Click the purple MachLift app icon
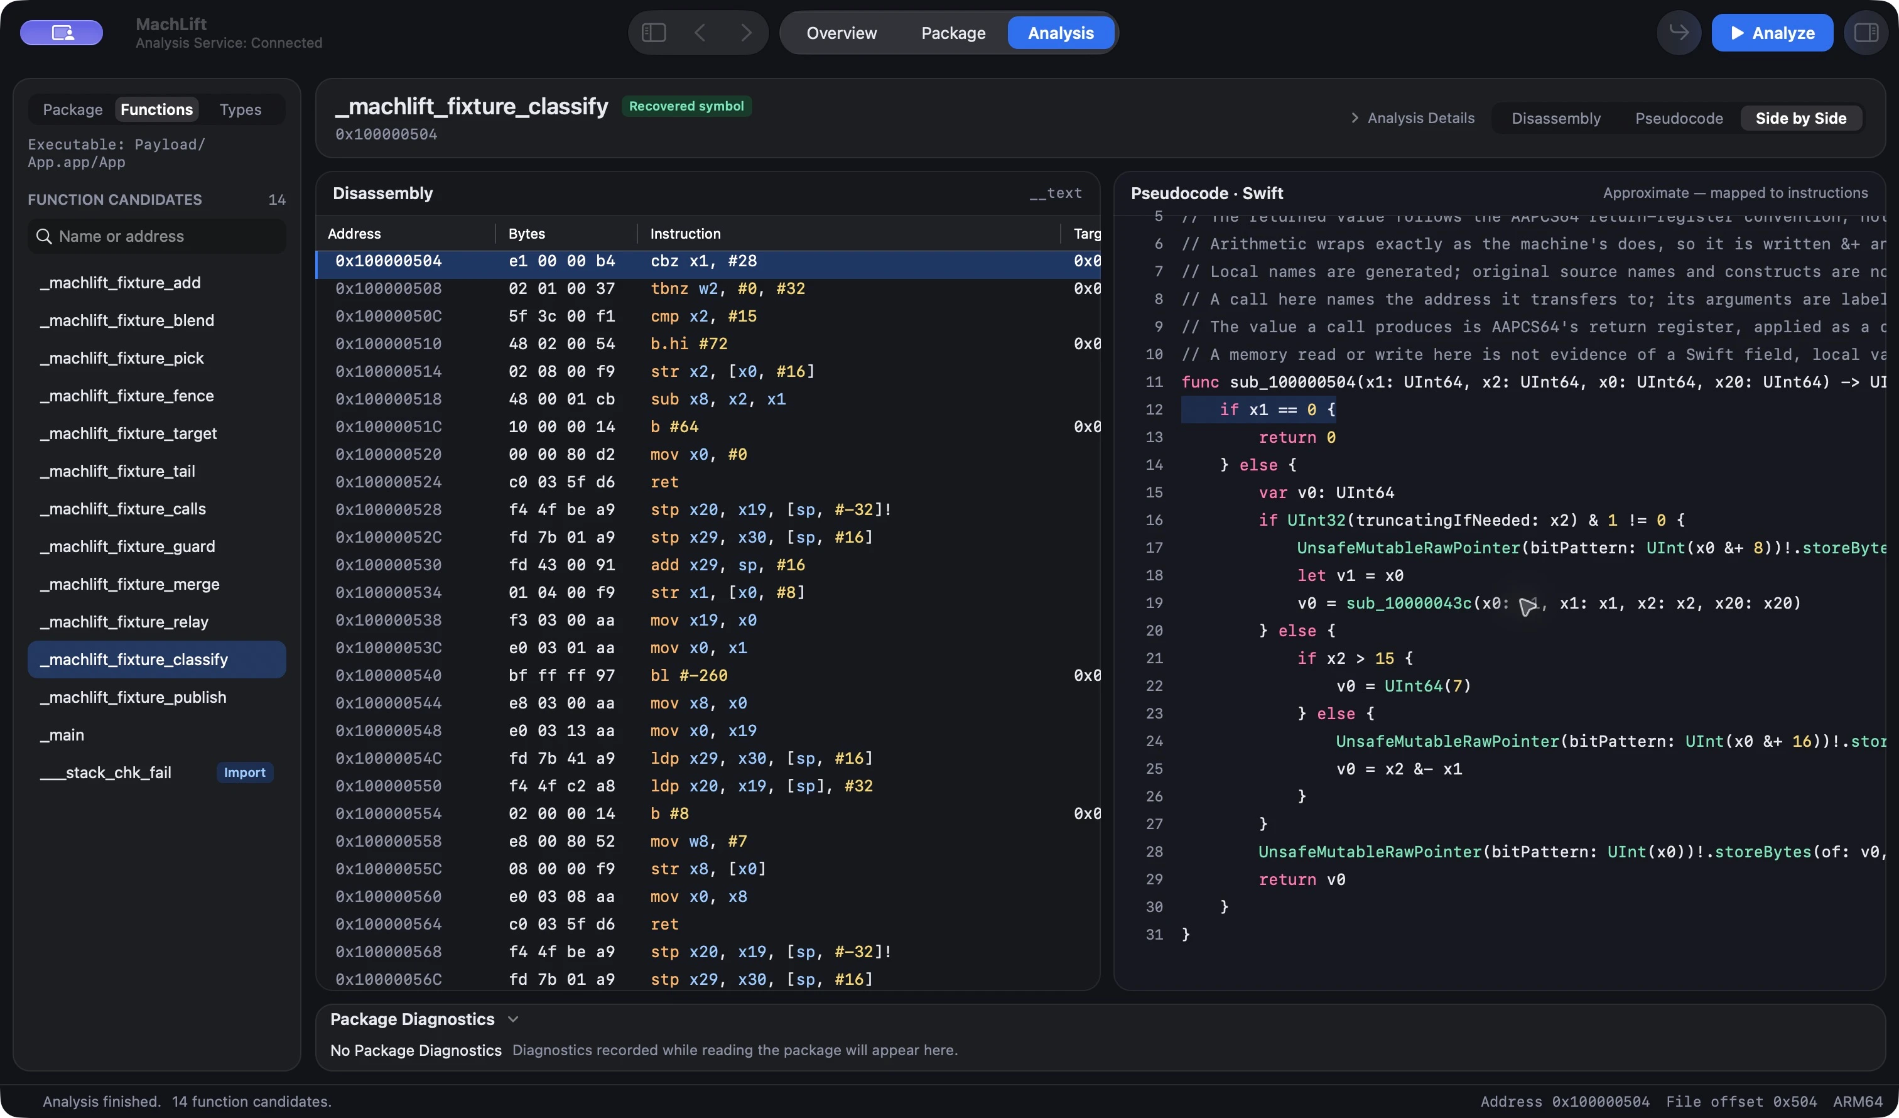This screenshot has width=1899, height=1118. pyautogui.click(x=62, y=33)
